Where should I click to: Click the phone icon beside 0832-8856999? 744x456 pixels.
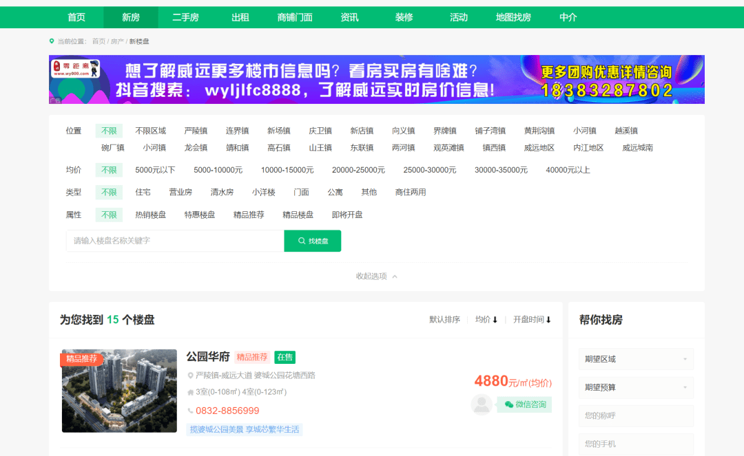(192, 411)
